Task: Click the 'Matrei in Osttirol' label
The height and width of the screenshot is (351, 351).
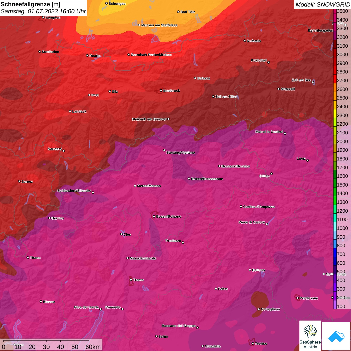Action: click(269, 132)
